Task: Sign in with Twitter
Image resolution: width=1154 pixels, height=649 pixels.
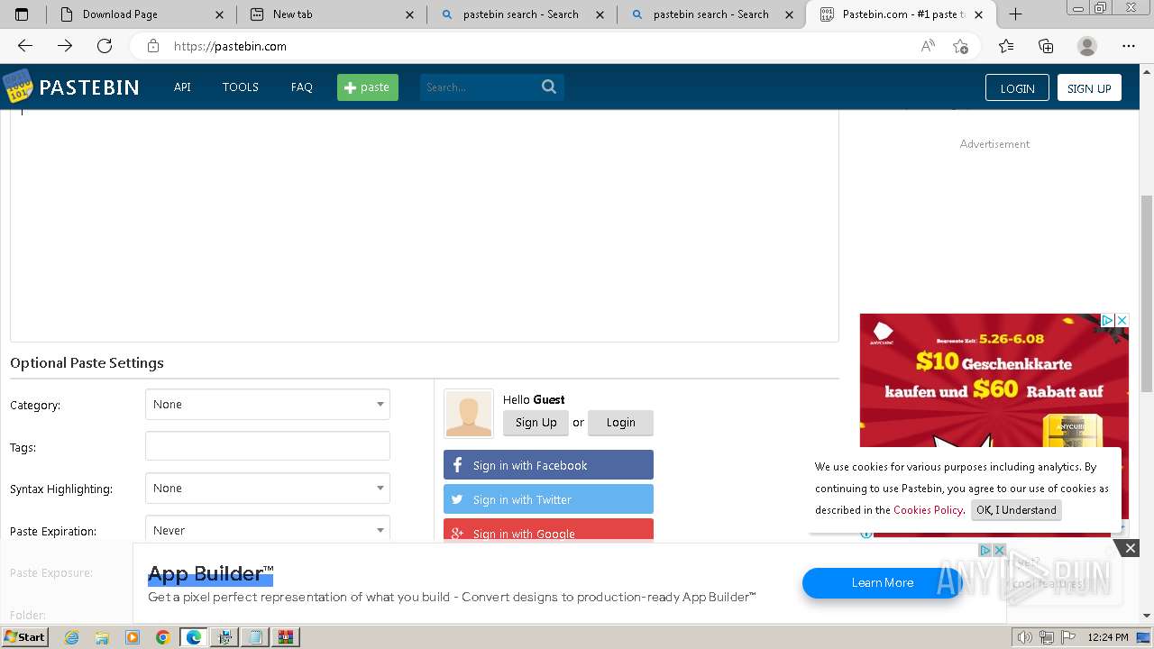Action: 548,499
